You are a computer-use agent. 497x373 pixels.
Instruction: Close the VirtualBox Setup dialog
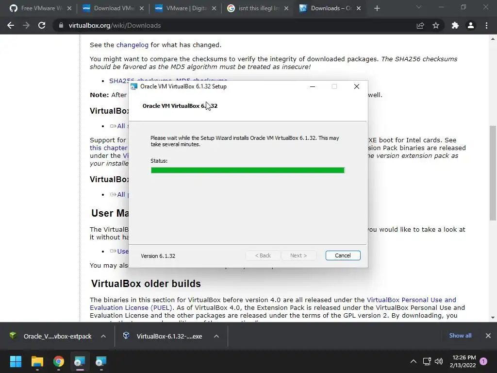356,86
